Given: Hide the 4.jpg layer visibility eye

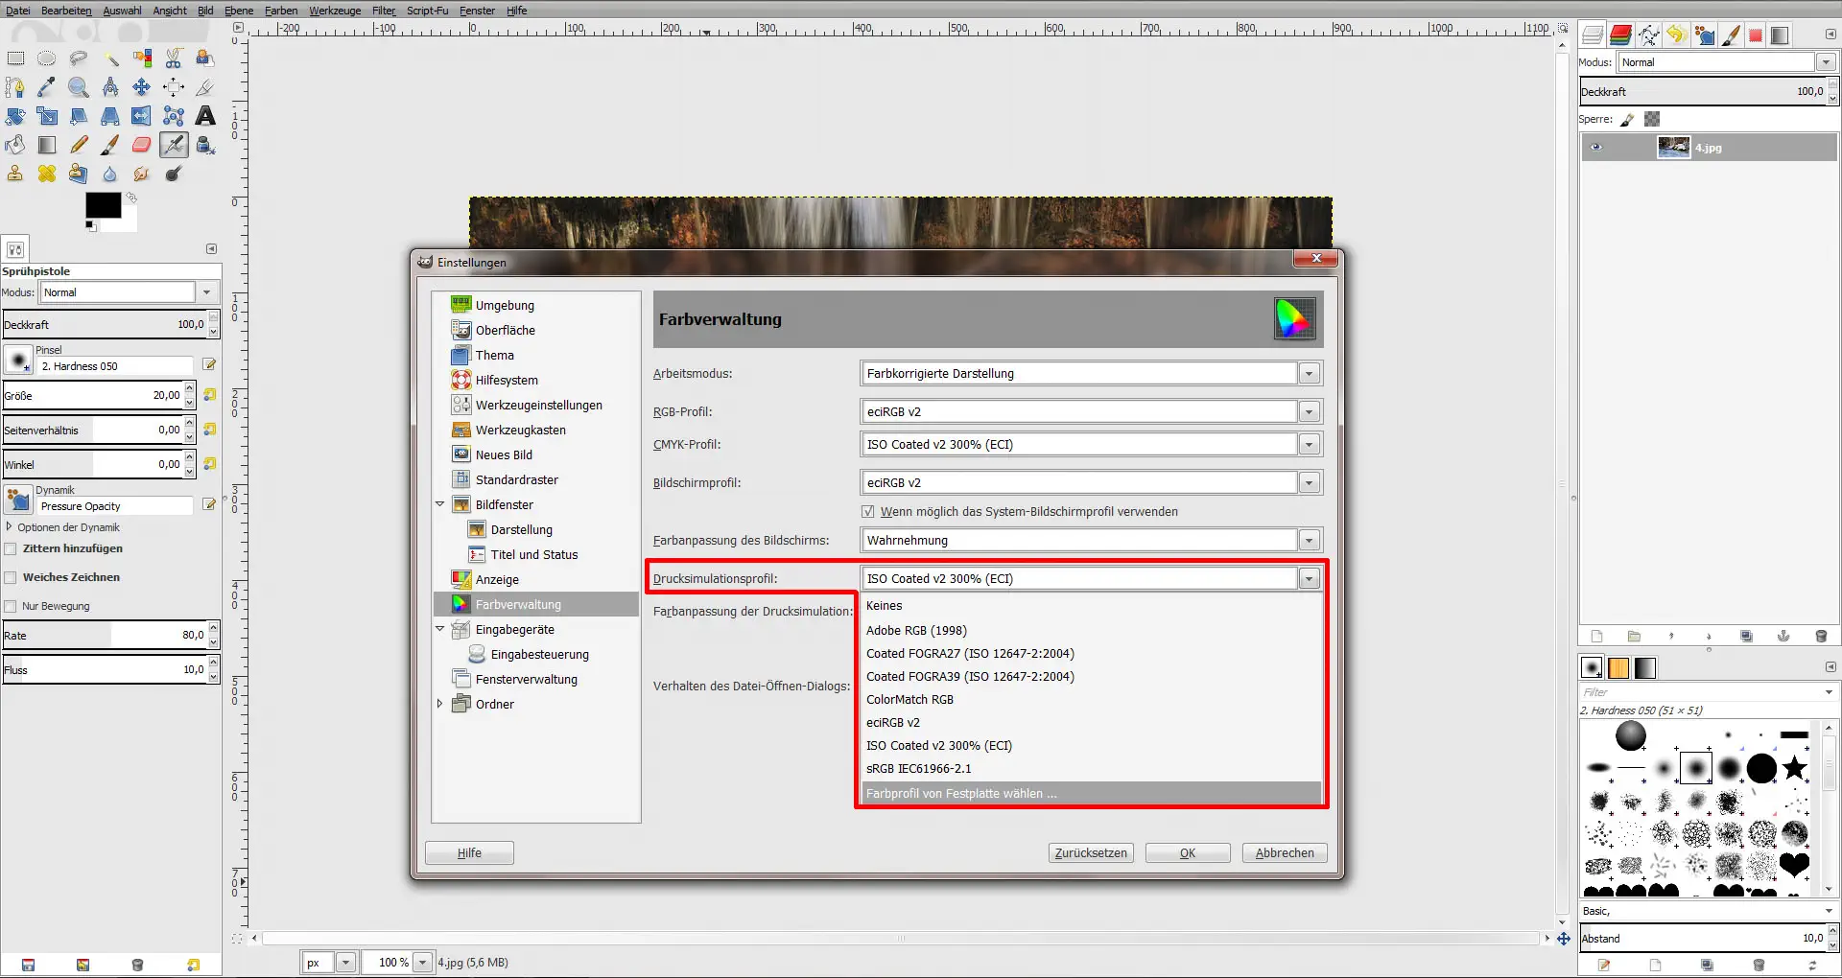Looking at the screenshot, I should [x=1597, y=147].
